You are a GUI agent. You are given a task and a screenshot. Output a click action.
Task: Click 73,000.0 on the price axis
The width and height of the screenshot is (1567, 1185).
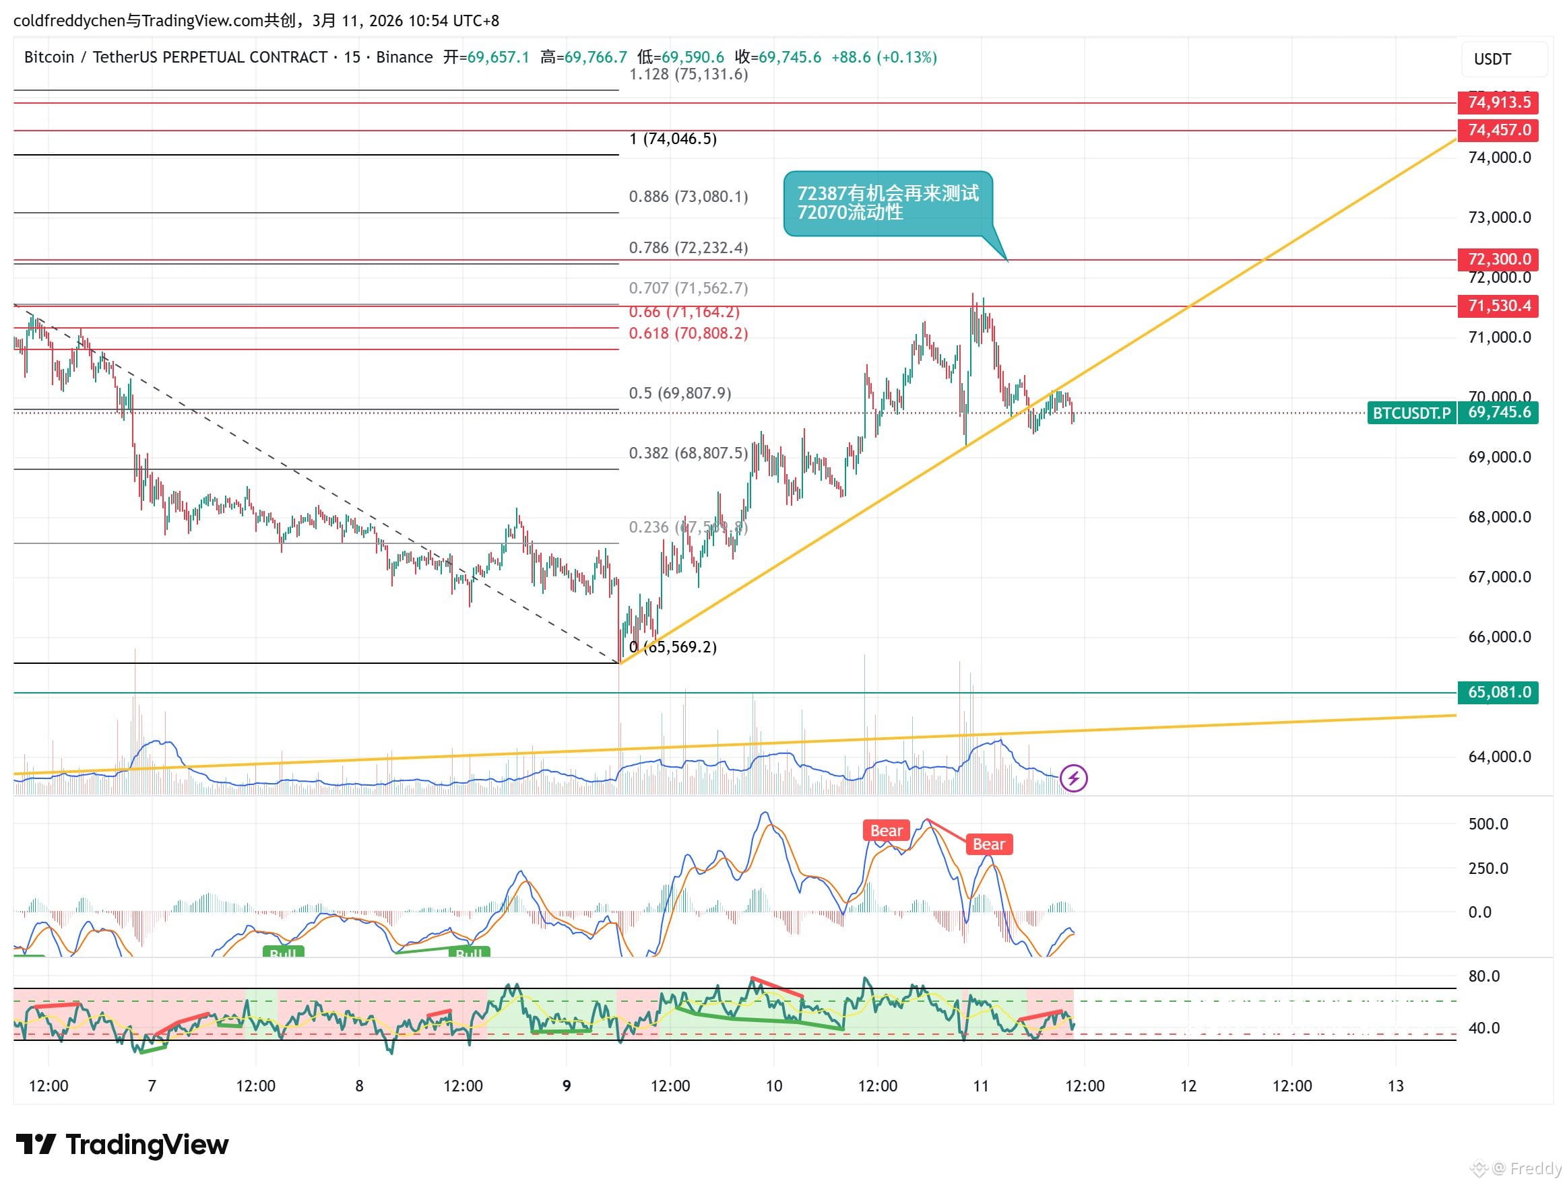click(x=1499, y=217)
